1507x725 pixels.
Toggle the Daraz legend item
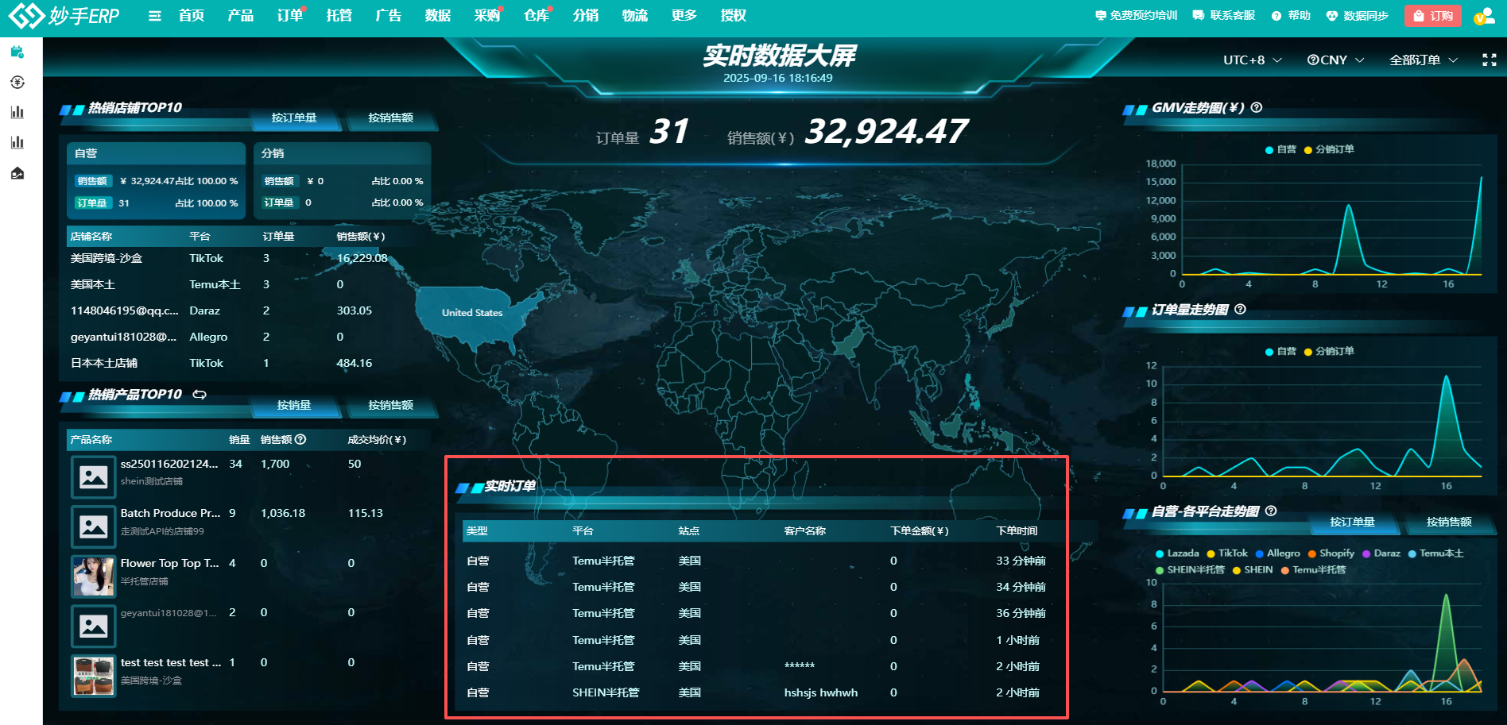pos(1381,553)
